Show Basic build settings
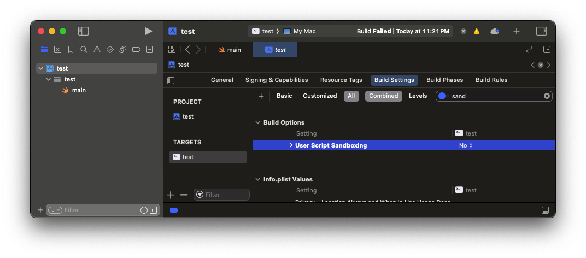The width and height of the screenshot is (586, 258). coord(284,96)
